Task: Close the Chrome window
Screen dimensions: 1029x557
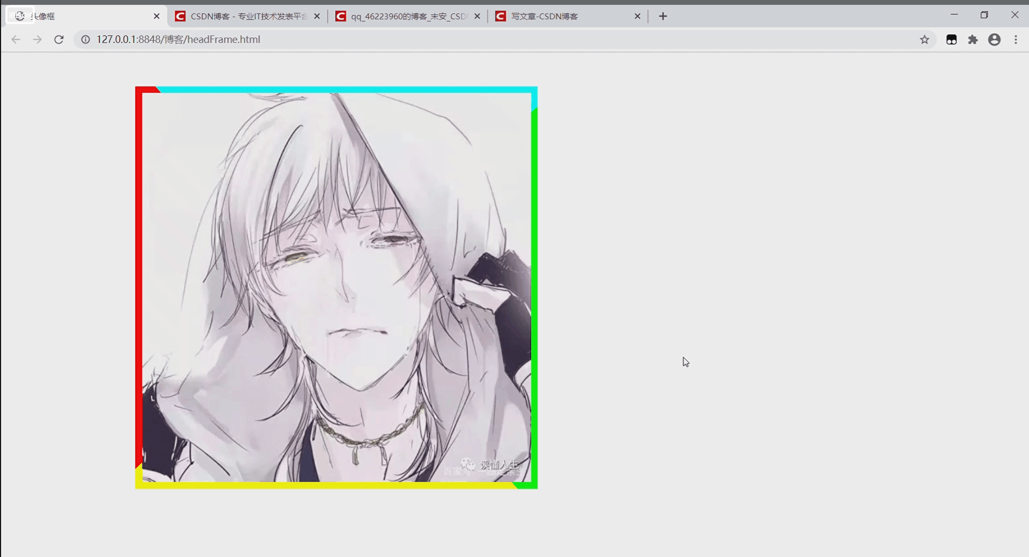Action: click(1015, 15)
